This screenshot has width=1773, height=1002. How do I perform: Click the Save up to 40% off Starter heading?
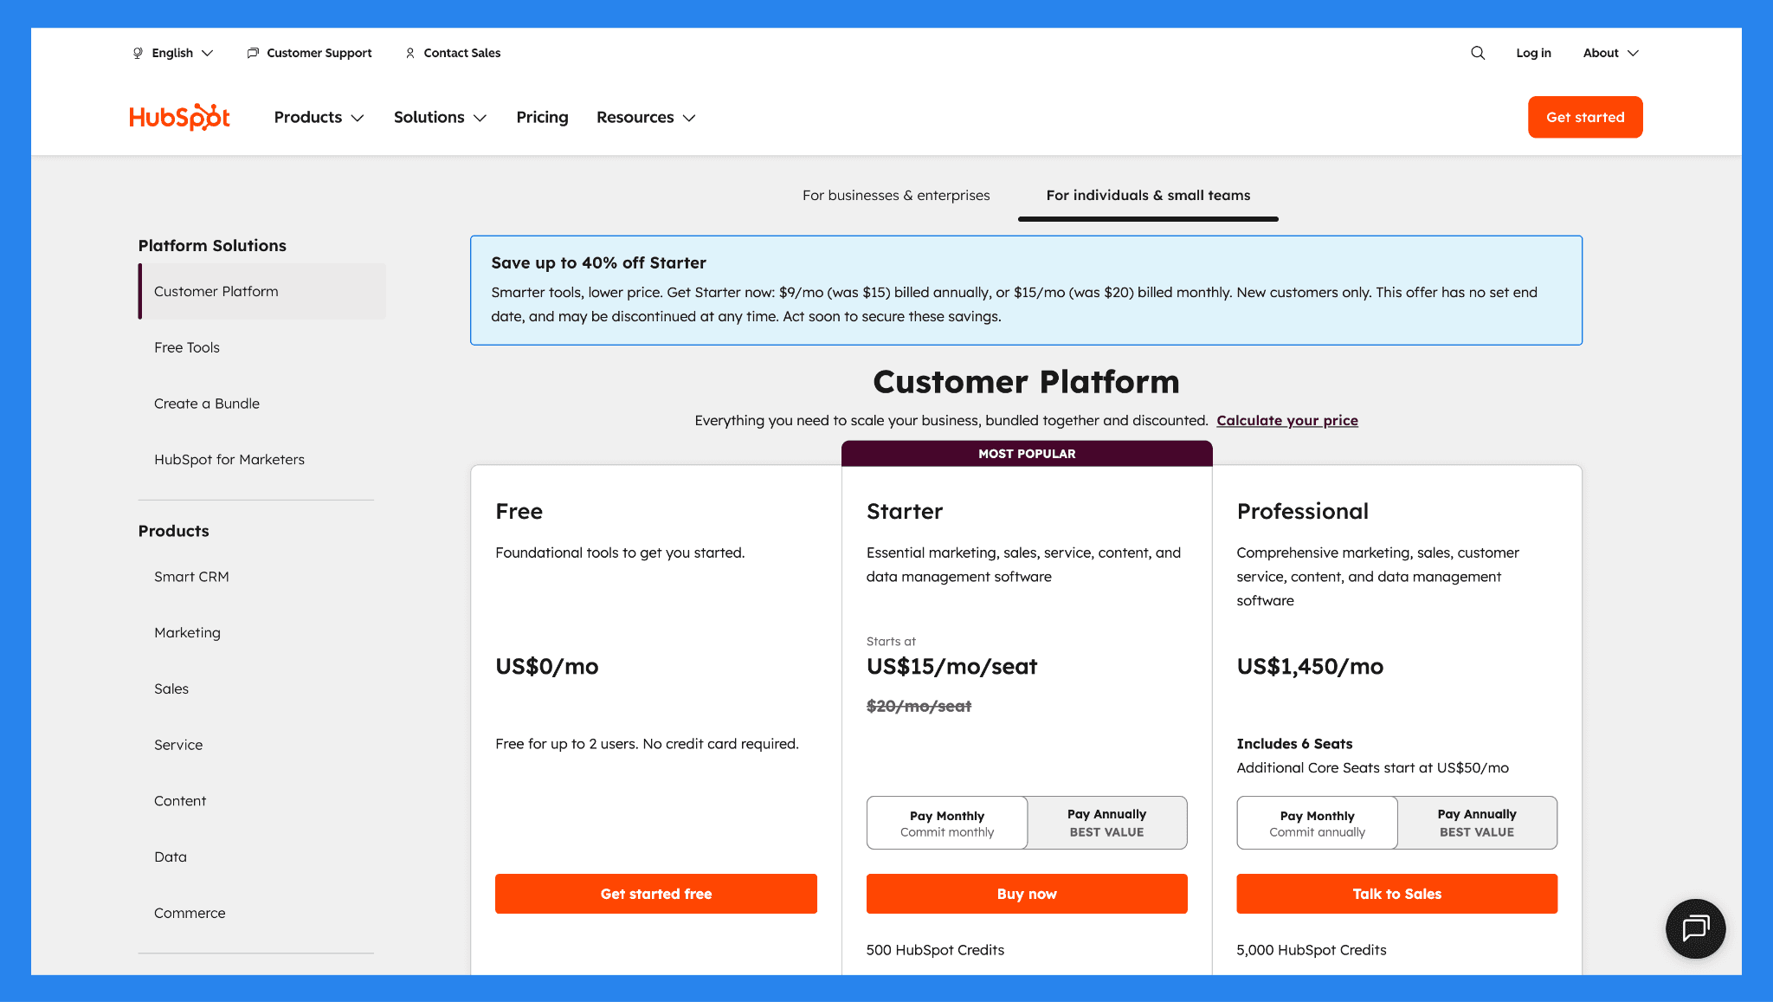point(598,262)
